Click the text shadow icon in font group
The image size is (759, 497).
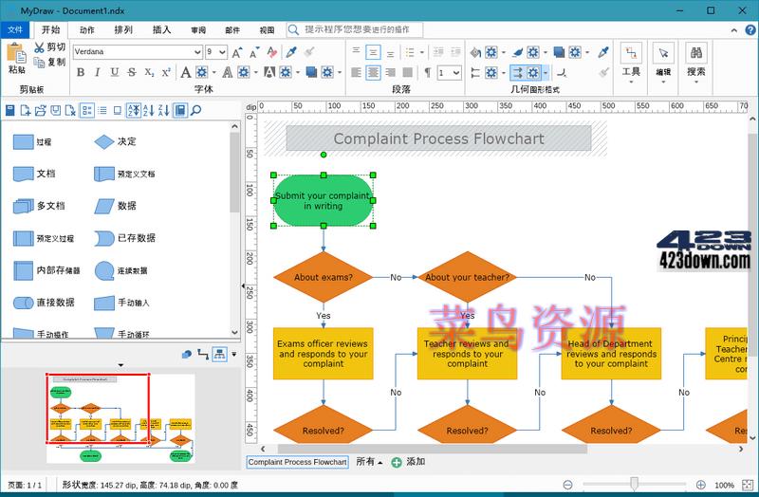click(x=311, y=73)
